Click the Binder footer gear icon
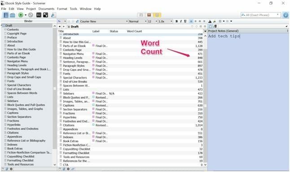 [x=11, y=169]
